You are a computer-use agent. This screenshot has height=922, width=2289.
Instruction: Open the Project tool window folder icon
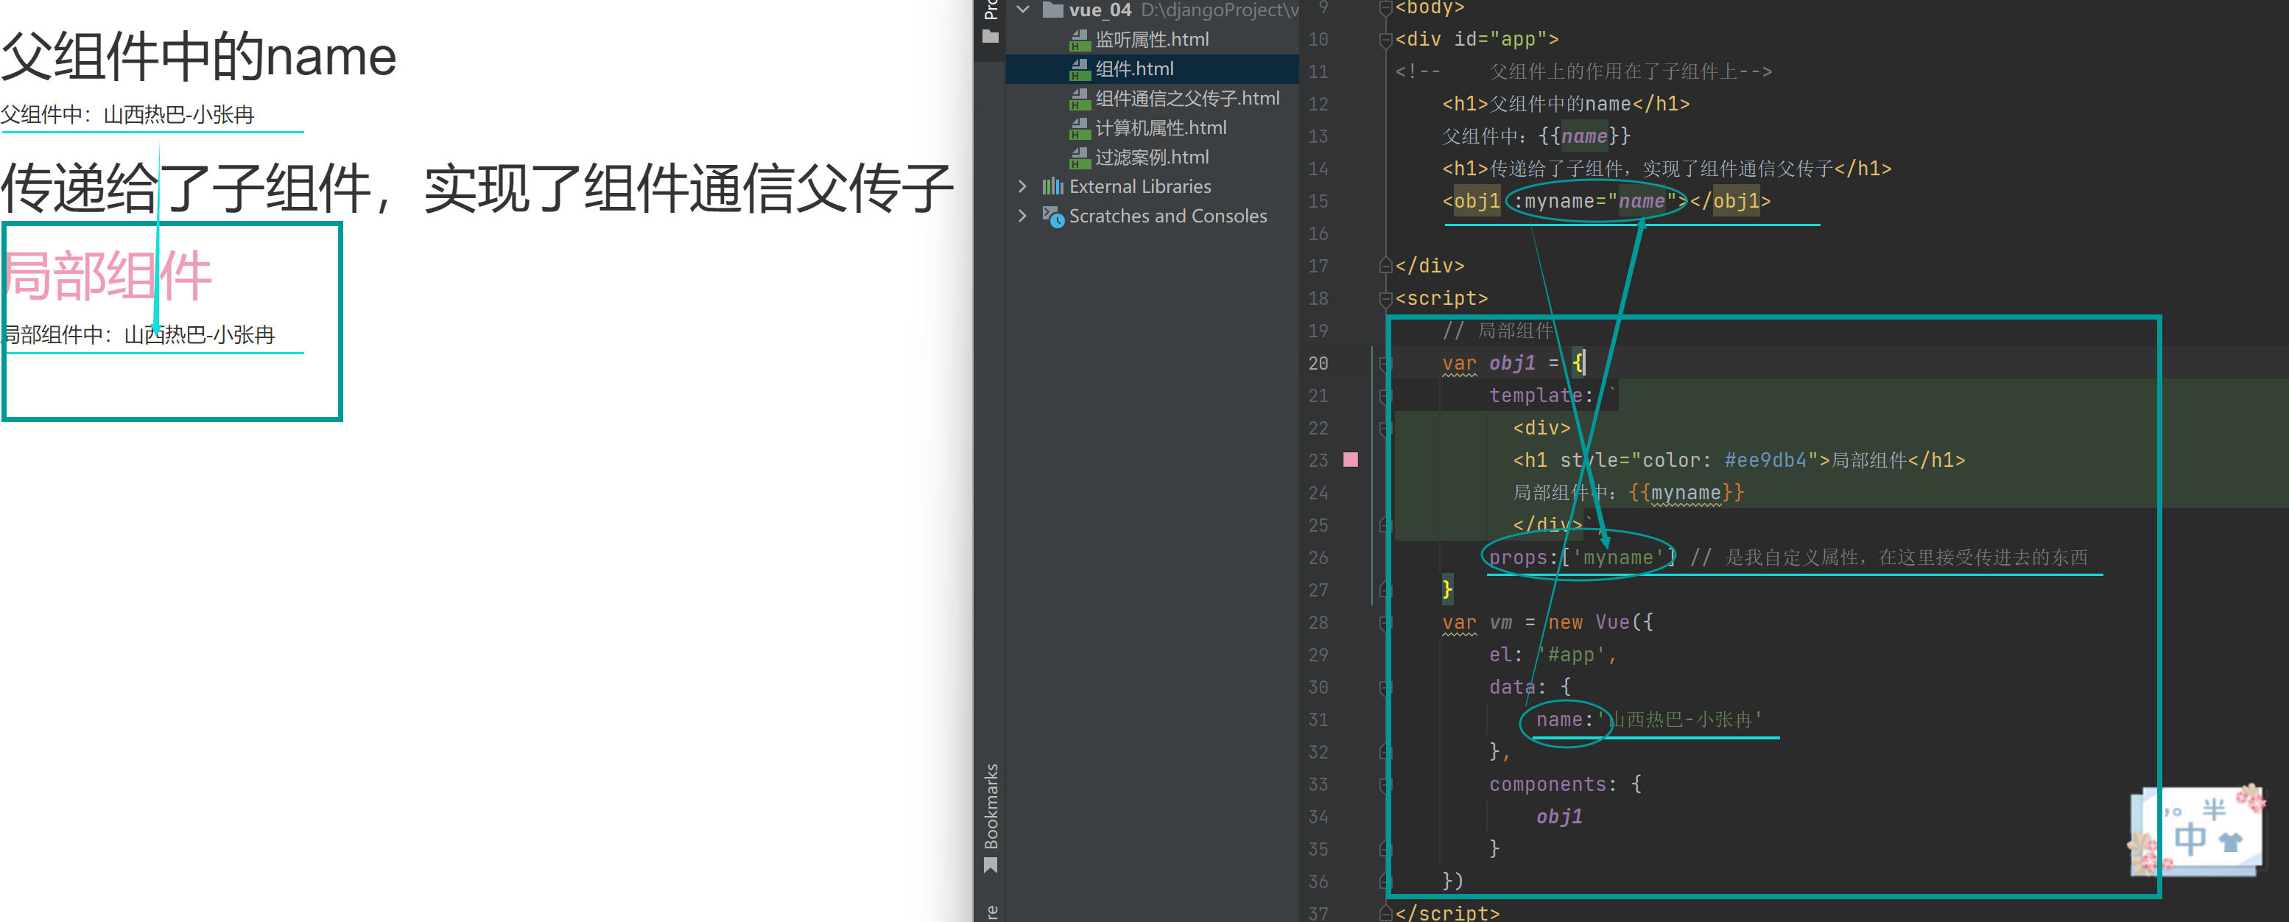(x=990, y=38)
